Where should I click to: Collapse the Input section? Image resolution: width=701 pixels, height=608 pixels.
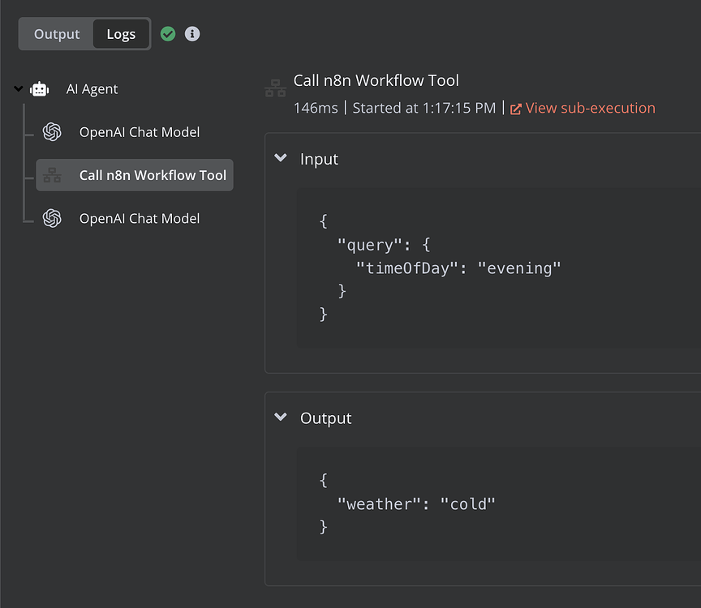[x=281, y=158]
